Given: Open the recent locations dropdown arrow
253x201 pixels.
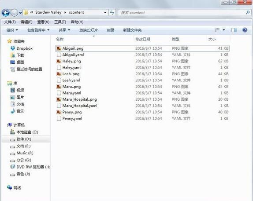Looking at the screenshot, I should point(20,13).
